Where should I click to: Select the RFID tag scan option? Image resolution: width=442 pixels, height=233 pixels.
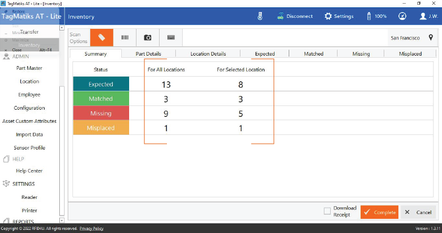[x=101, y=38]
